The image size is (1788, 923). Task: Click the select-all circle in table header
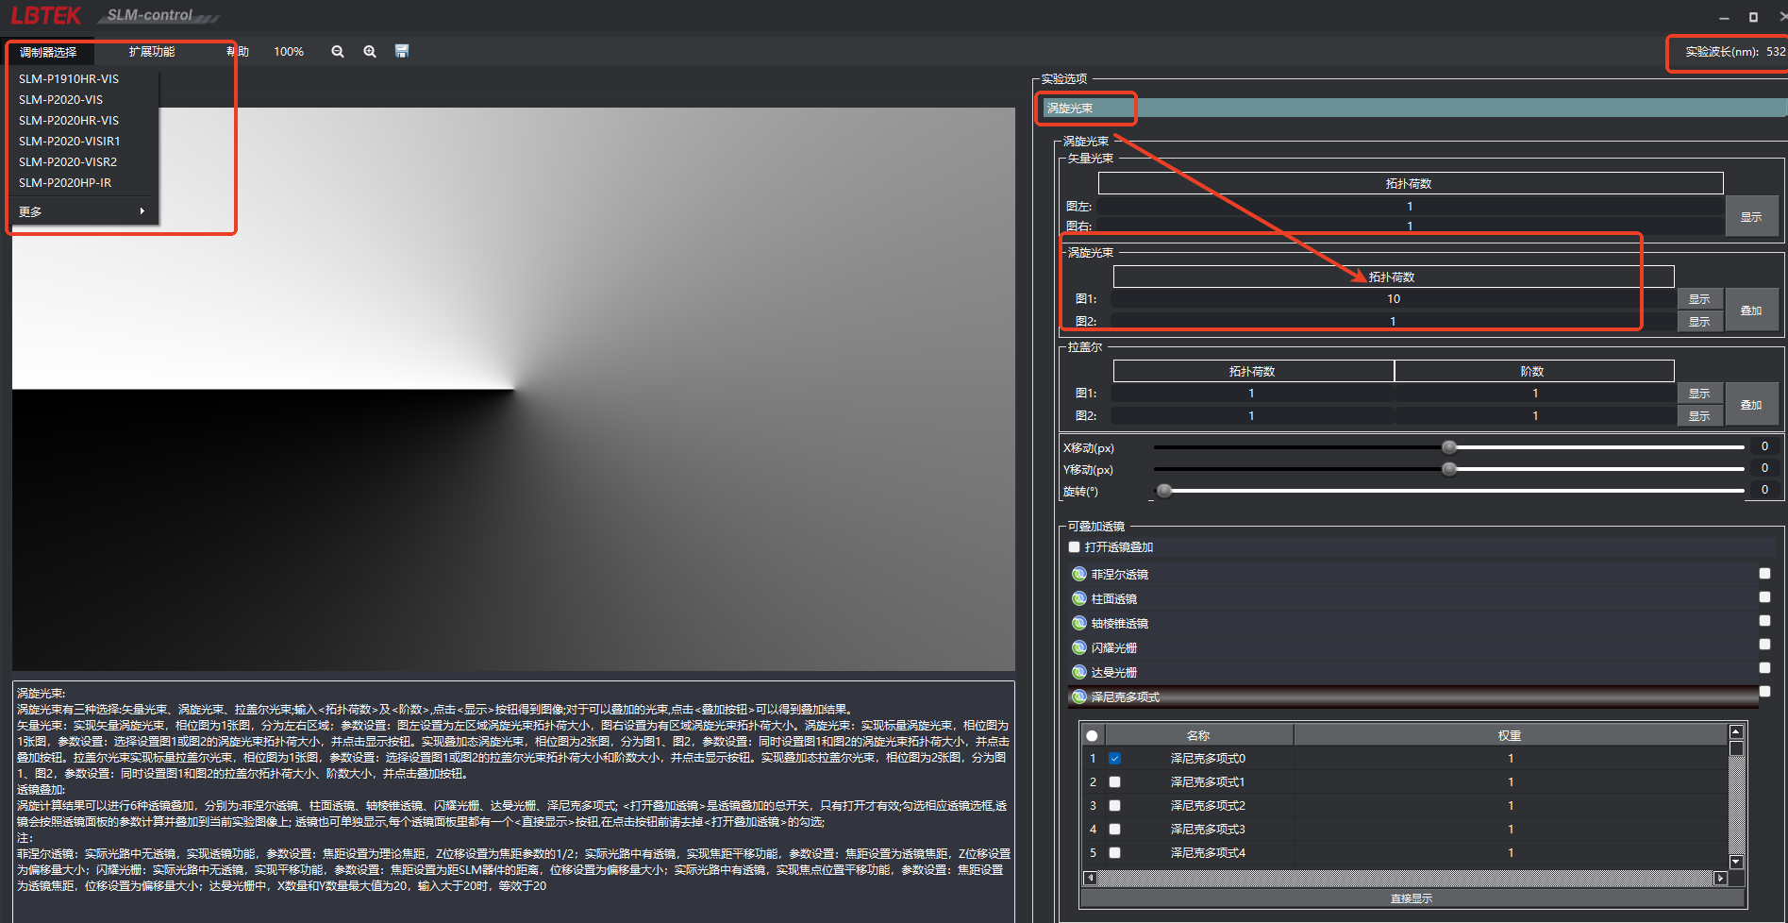(x=1092, y=736)
